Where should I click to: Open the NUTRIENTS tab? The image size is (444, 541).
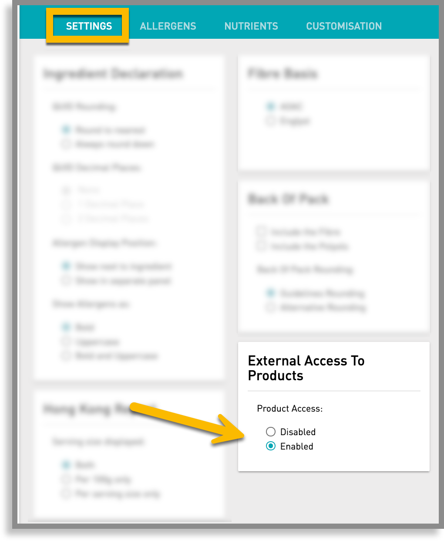pyautogui.click(x=251, y=26)
